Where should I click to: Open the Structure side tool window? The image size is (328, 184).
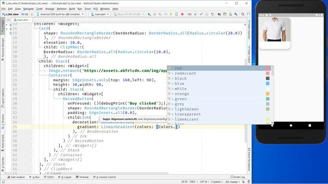pos(3,121)
